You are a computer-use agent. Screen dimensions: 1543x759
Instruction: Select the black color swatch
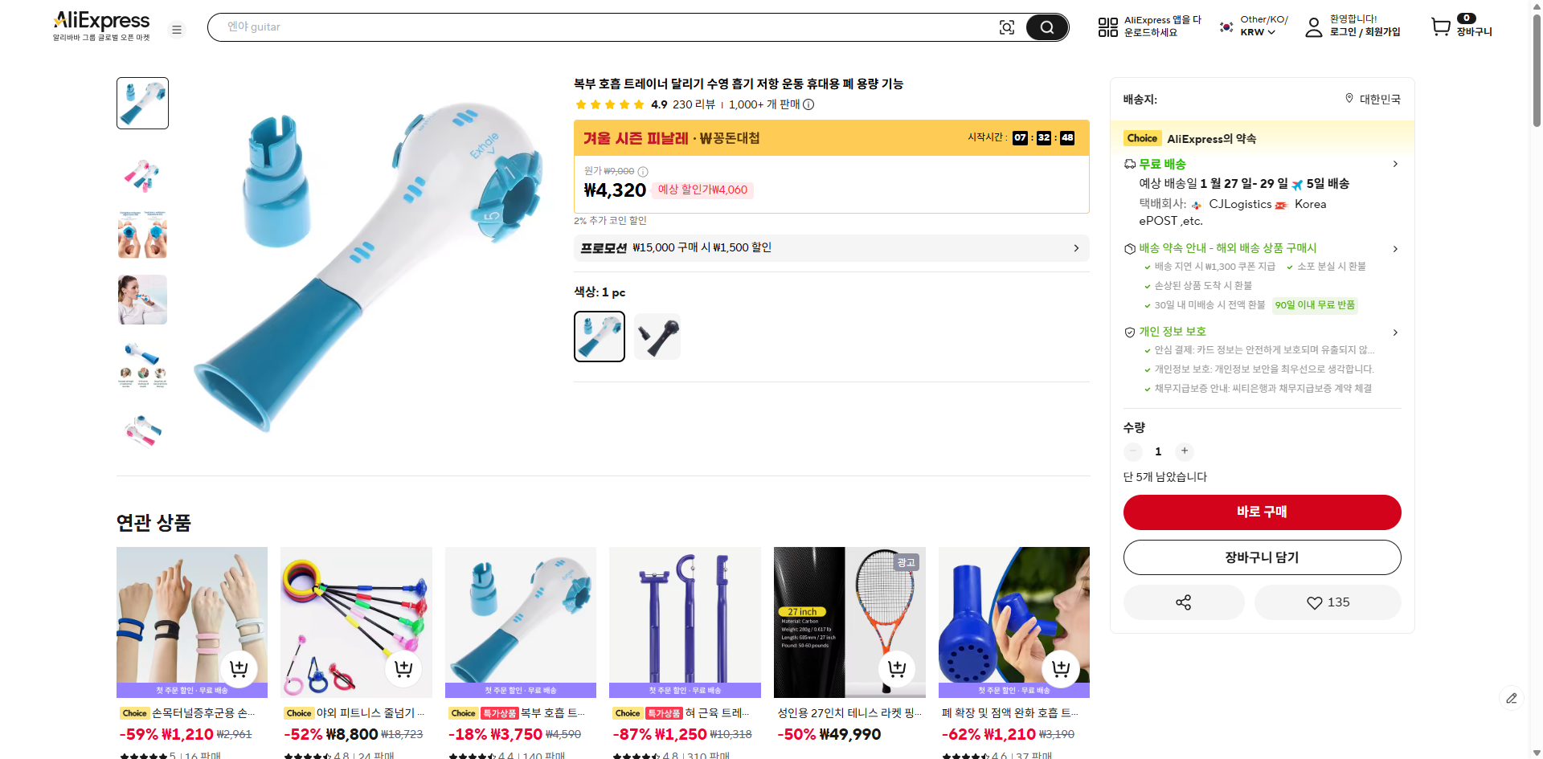[657, 336]
